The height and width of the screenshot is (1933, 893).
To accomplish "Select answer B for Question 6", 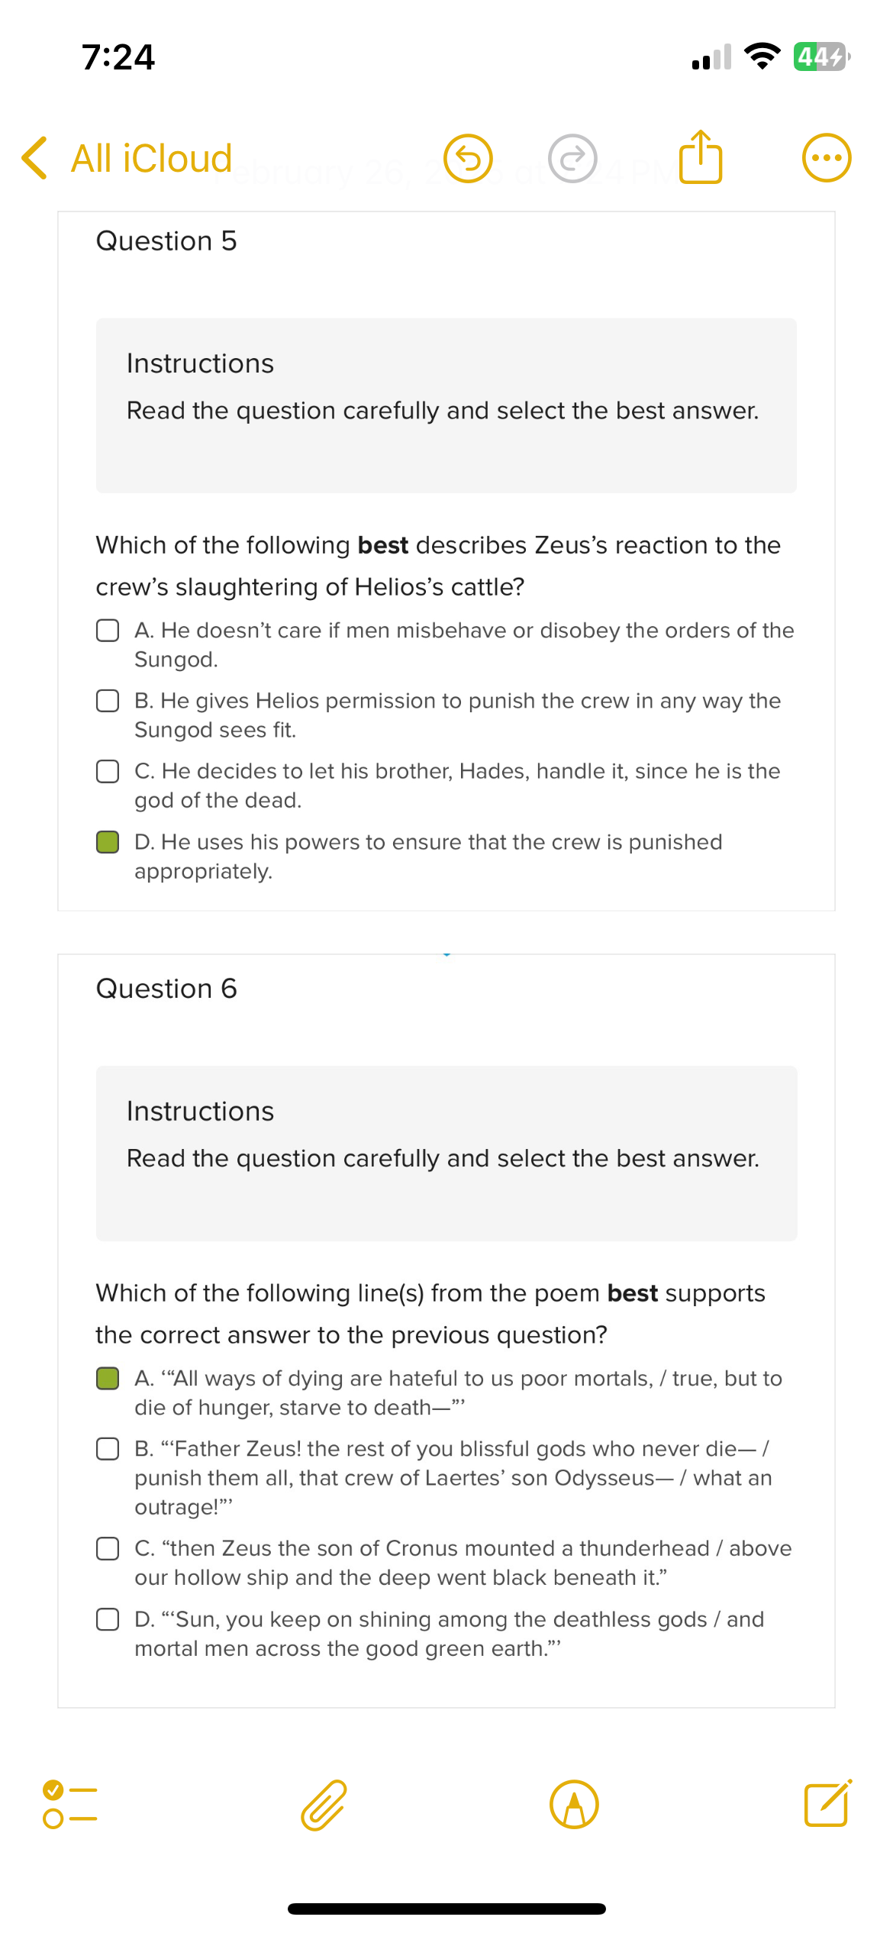I will click(107, 1450).
